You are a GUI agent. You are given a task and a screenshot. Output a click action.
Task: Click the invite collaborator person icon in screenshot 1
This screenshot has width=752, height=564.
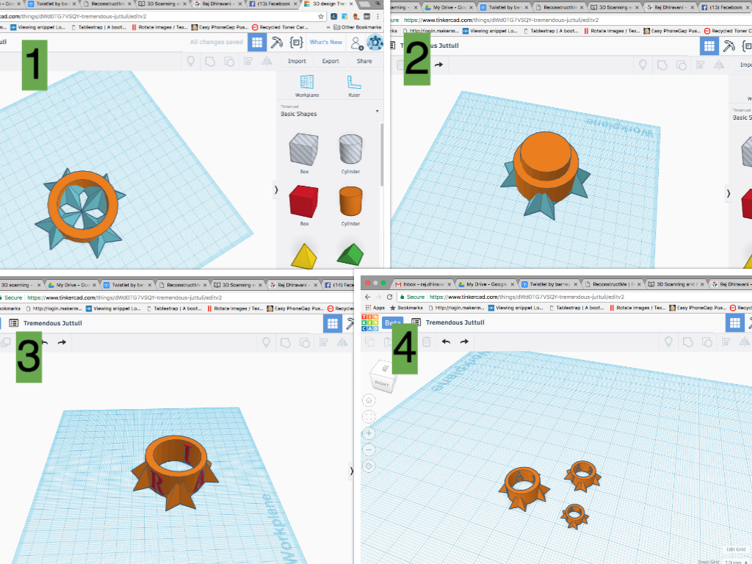356,43
